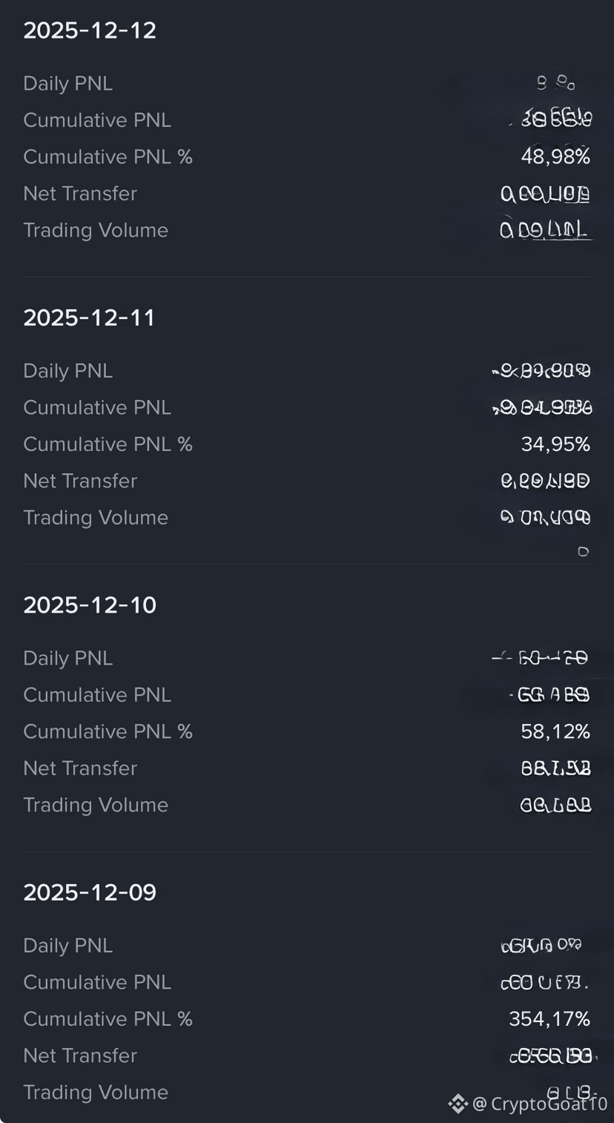Select Net Transfer label under 2025-12-10
The width and height of the screenshot is (614, 1123).
pyautogui.click(x=80, y=768)
